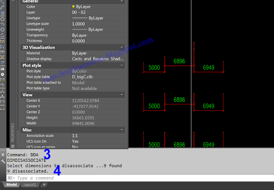The width and height of the screenshot is (274, 190).
Task: Select the Model tab
Action: [x=12, y=185]
